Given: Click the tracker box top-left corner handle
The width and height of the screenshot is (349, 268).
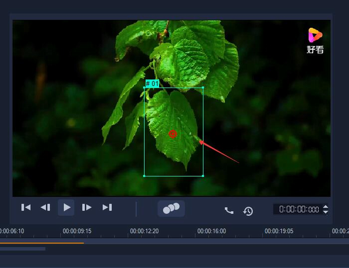Looking at the screenshot, I should [144, 88].
